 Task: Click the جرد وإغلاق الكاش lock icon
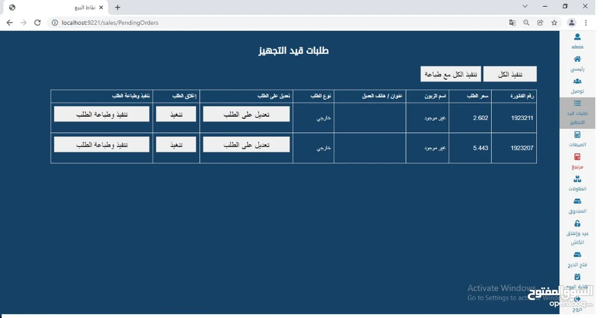[577, 224]
